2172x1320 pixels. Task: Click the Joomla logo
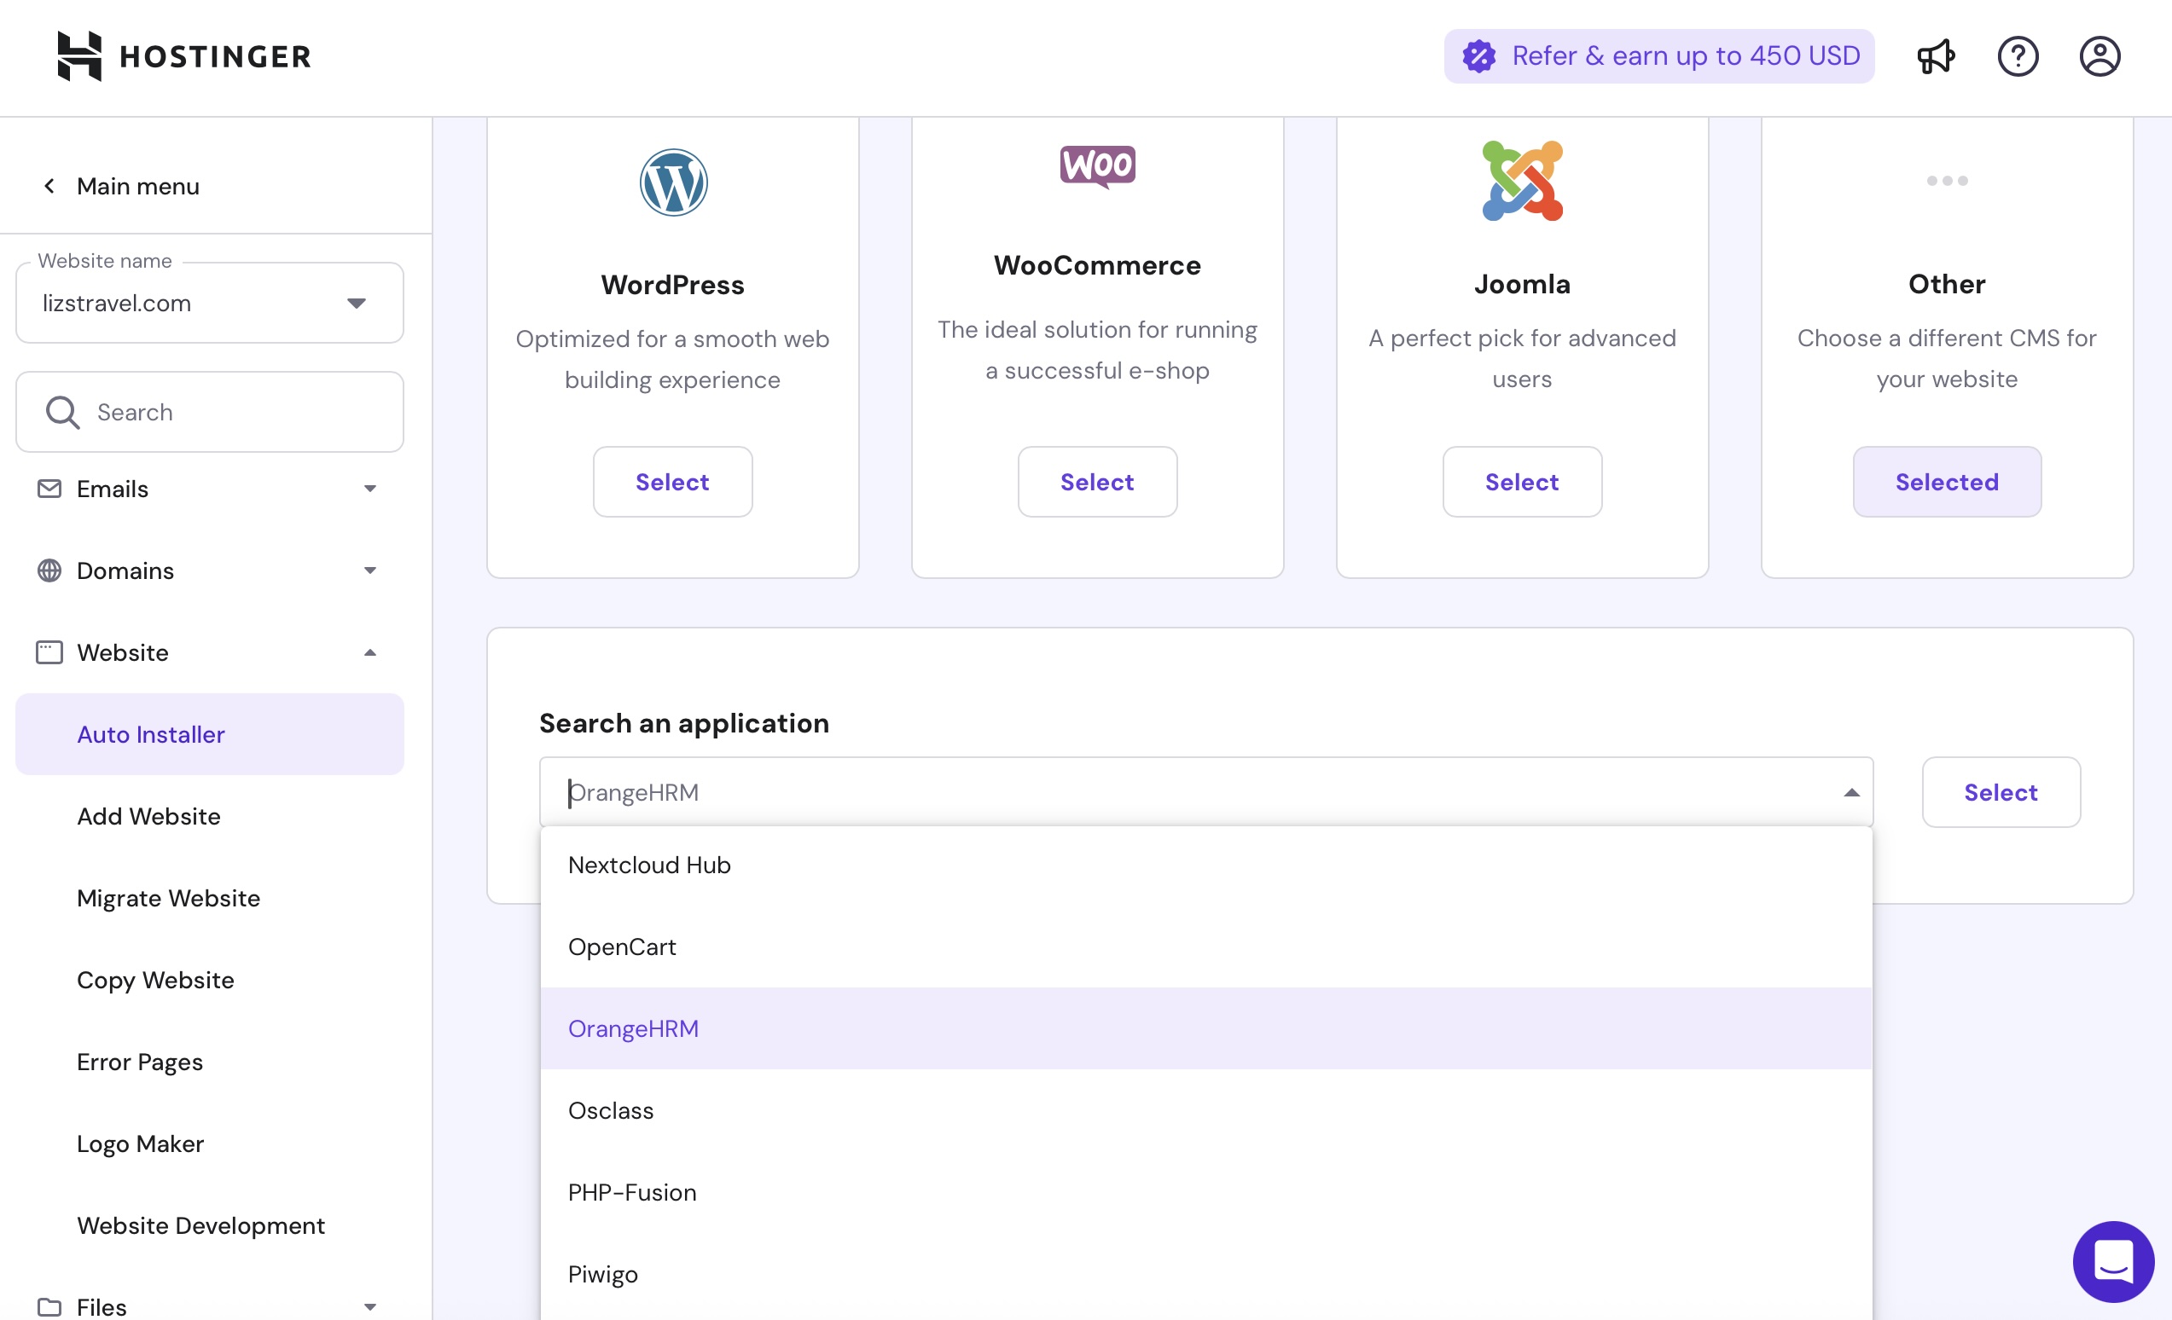[1522, 182]
